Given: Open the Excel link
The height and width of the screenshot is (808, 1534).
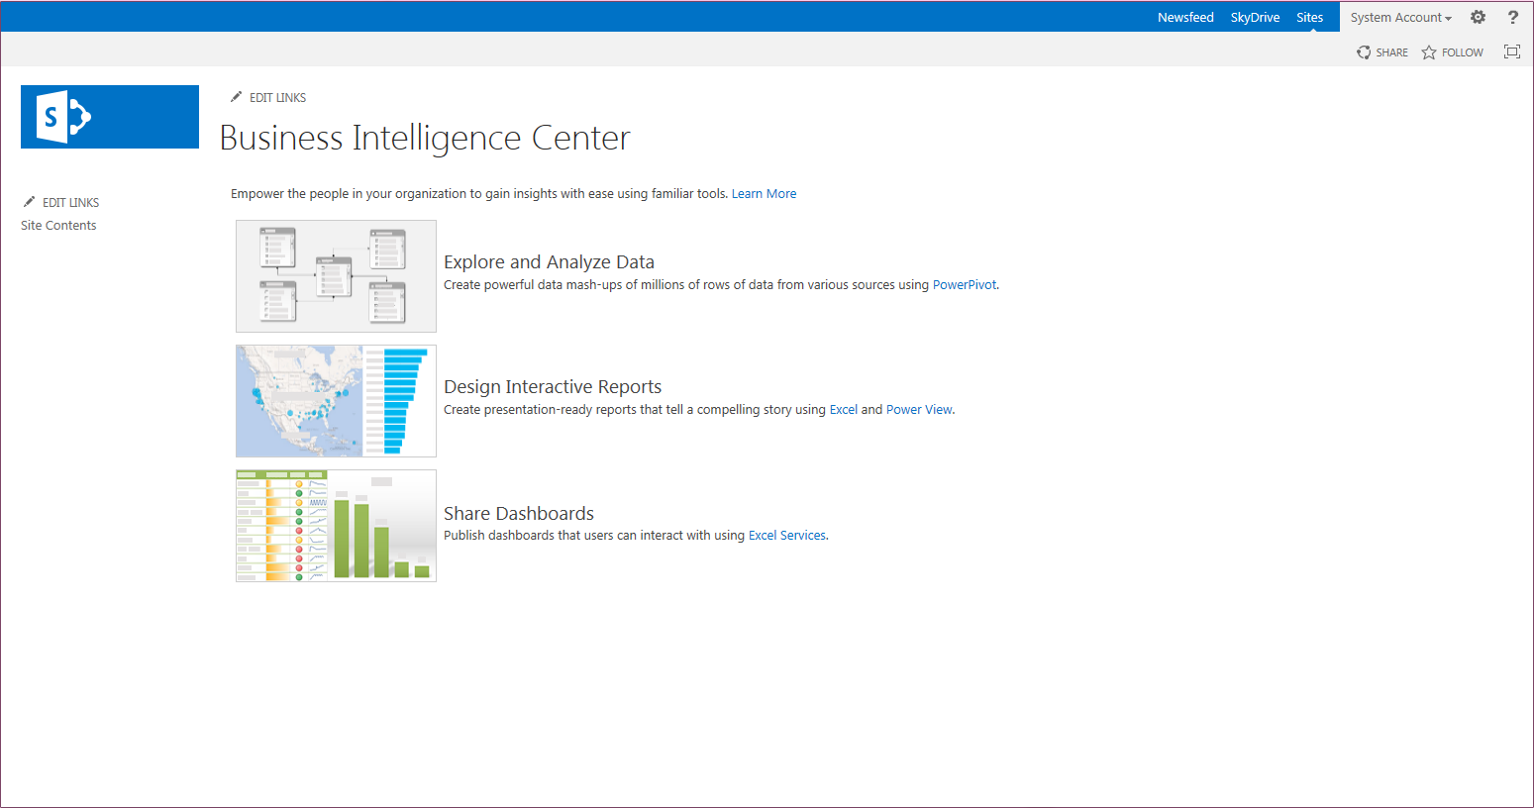Looking at the screenshot, I should click(x=843, y=409).
